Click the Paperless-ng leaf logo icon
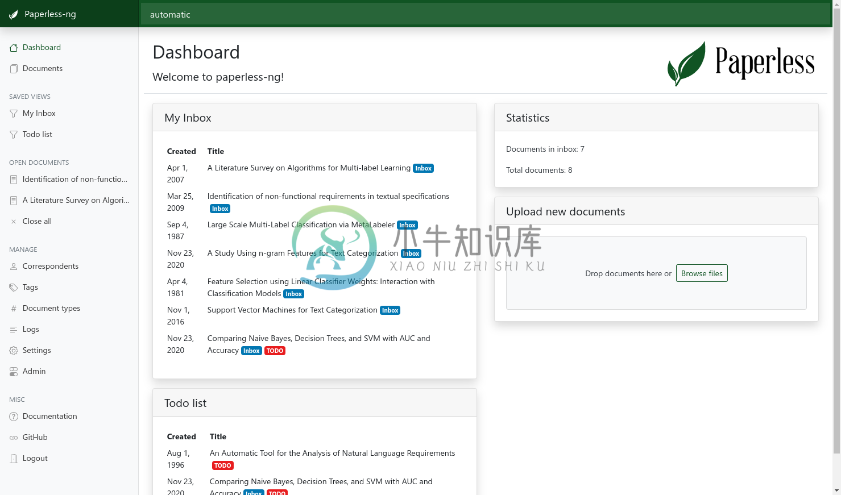841x495 pixels. [x=14, y=14]
